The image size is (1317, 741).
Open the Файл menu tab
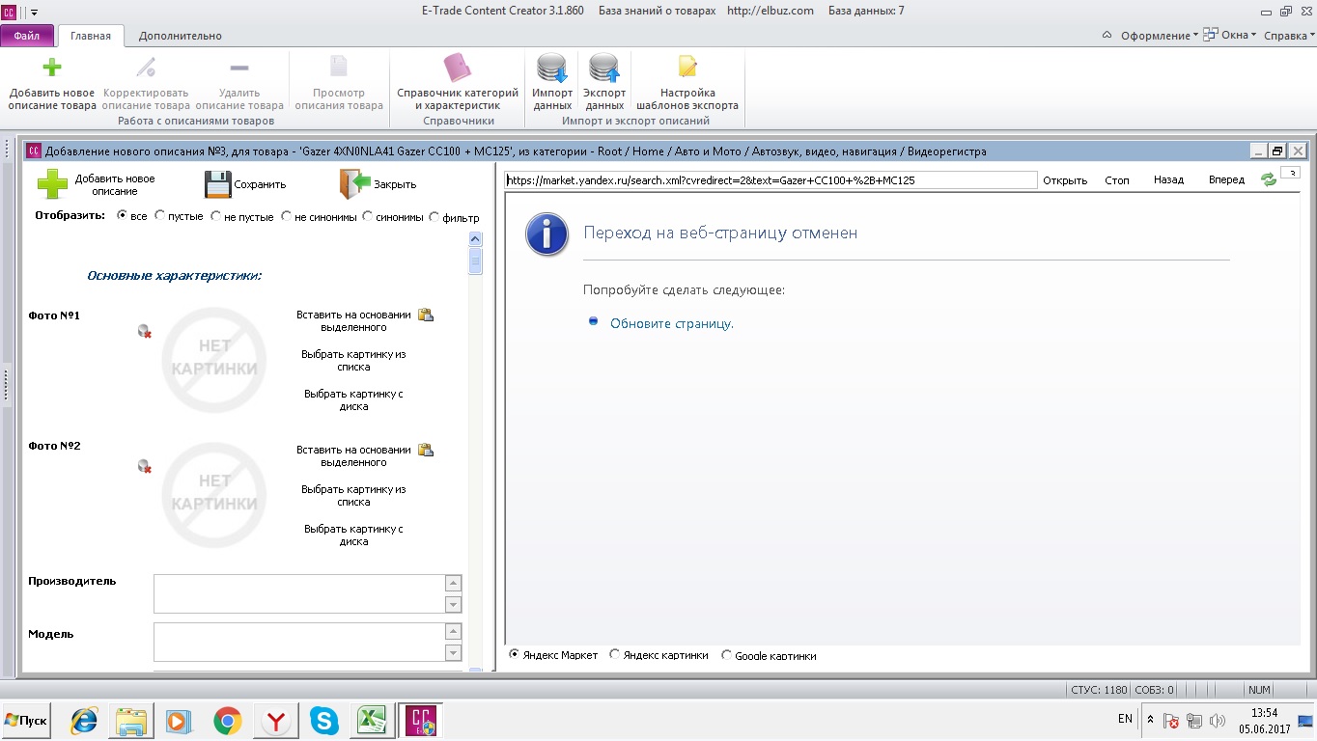coord(27,36)
